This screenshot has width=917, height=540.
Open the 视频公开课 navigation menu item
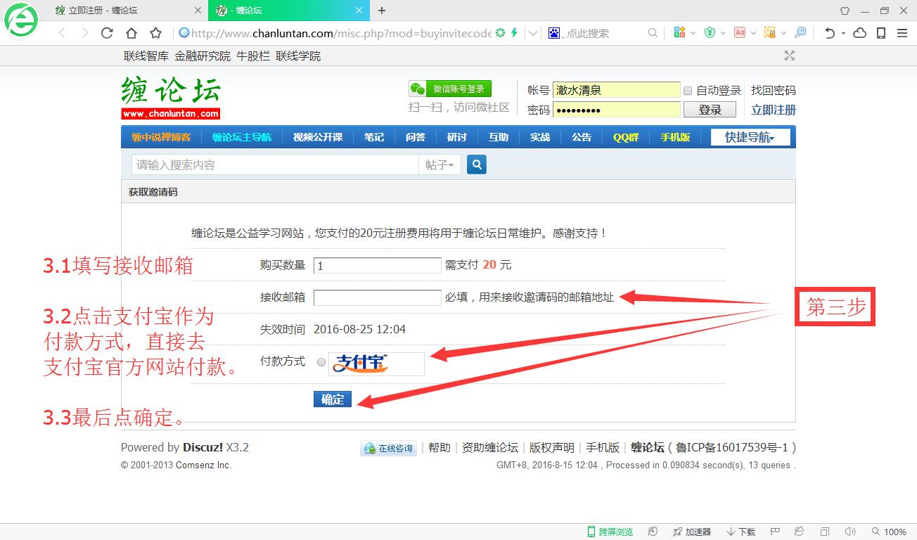pos(317,137)
